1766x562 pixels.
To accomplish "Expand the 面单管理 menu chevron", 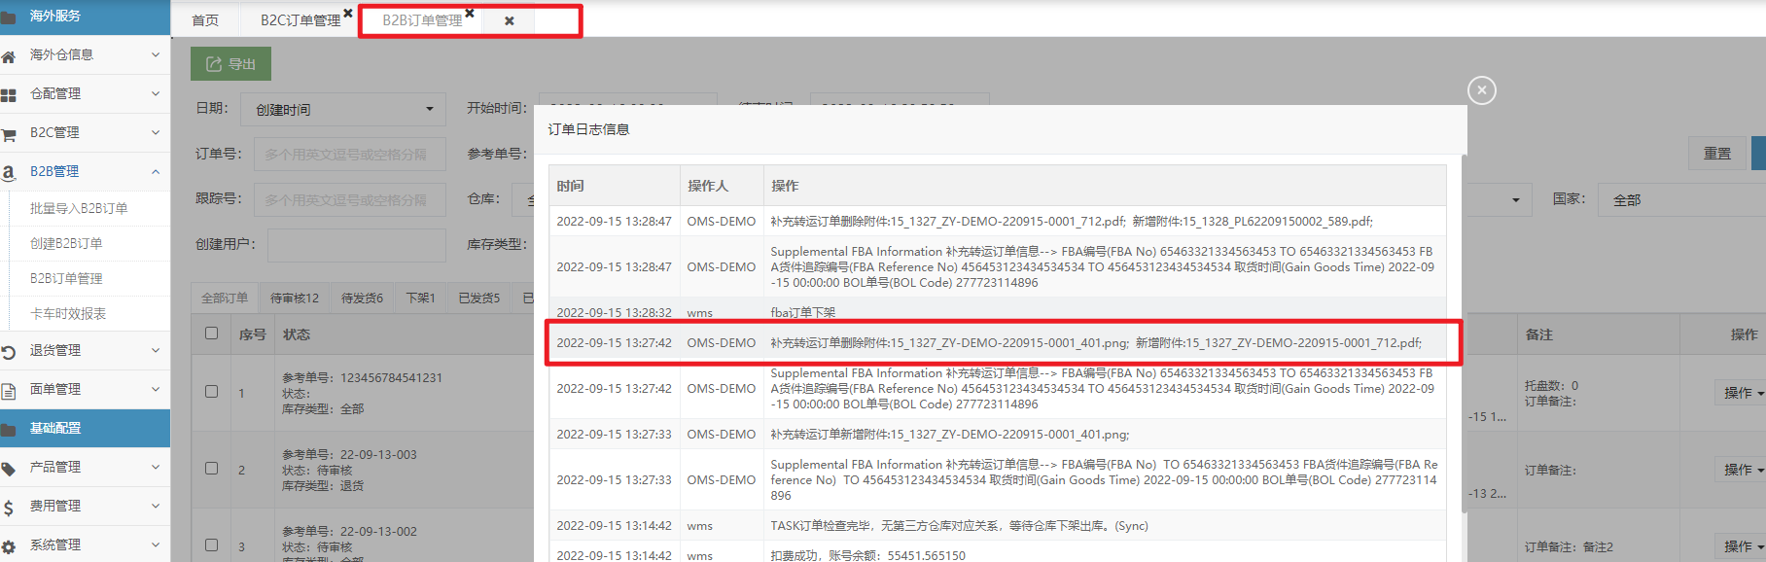I will click(x=156, y=390).
